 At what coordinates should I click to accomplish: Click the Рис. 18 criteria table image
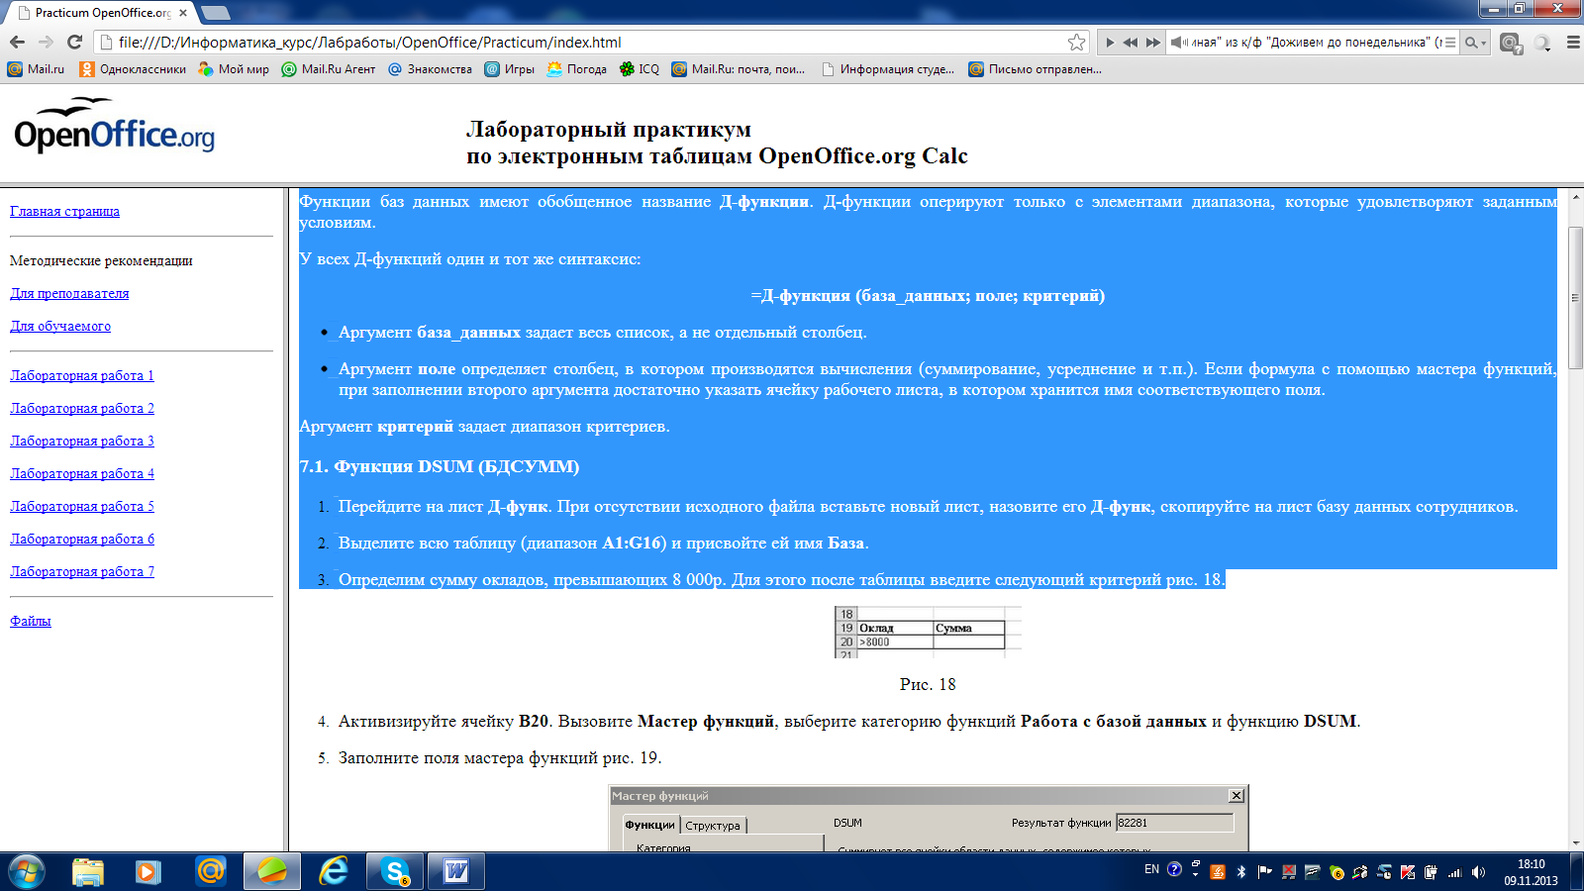point(928,632)
